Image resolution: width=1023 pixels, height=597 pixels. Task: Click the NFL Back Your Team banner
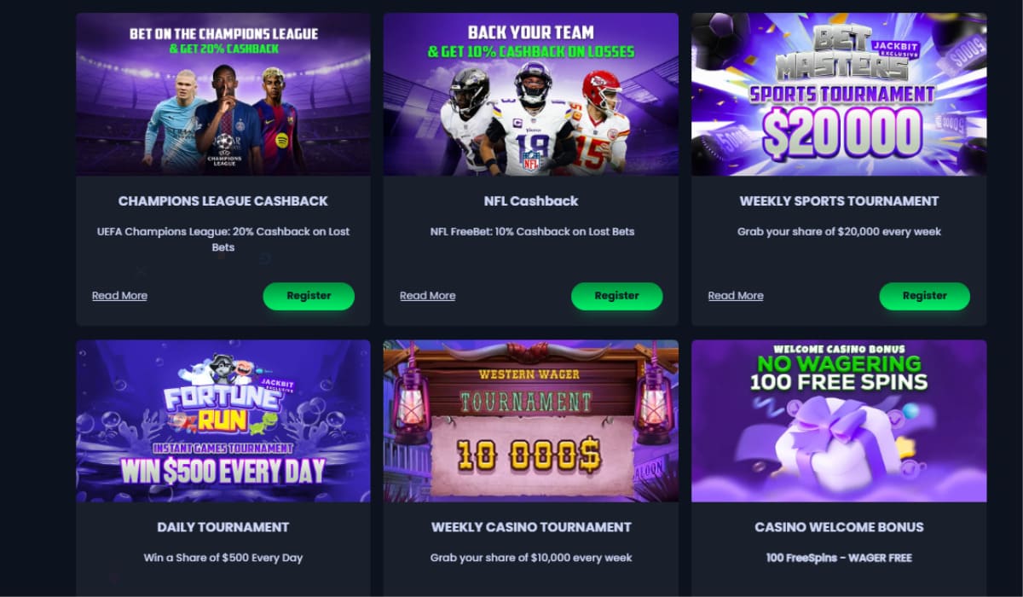pyautogui.click(x=530, y=94)
